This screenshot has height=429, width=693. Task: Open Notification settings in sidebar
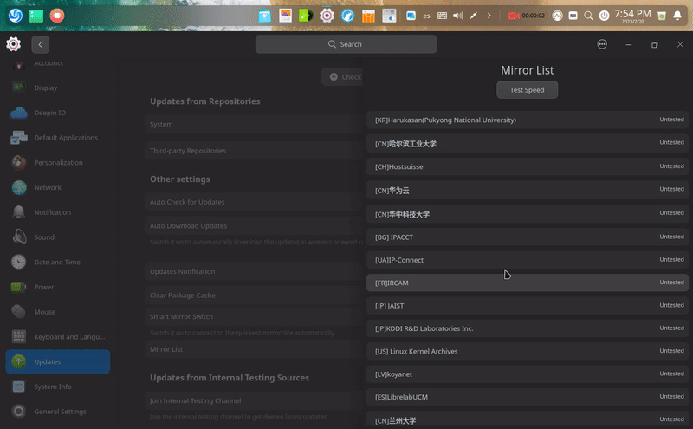click(58, 212)
